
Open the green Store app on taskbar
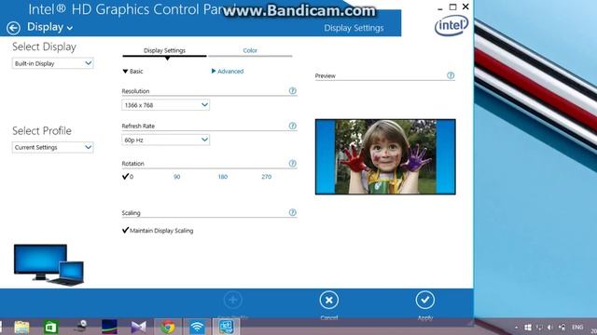pyautogui.click(x=50, y=327)
